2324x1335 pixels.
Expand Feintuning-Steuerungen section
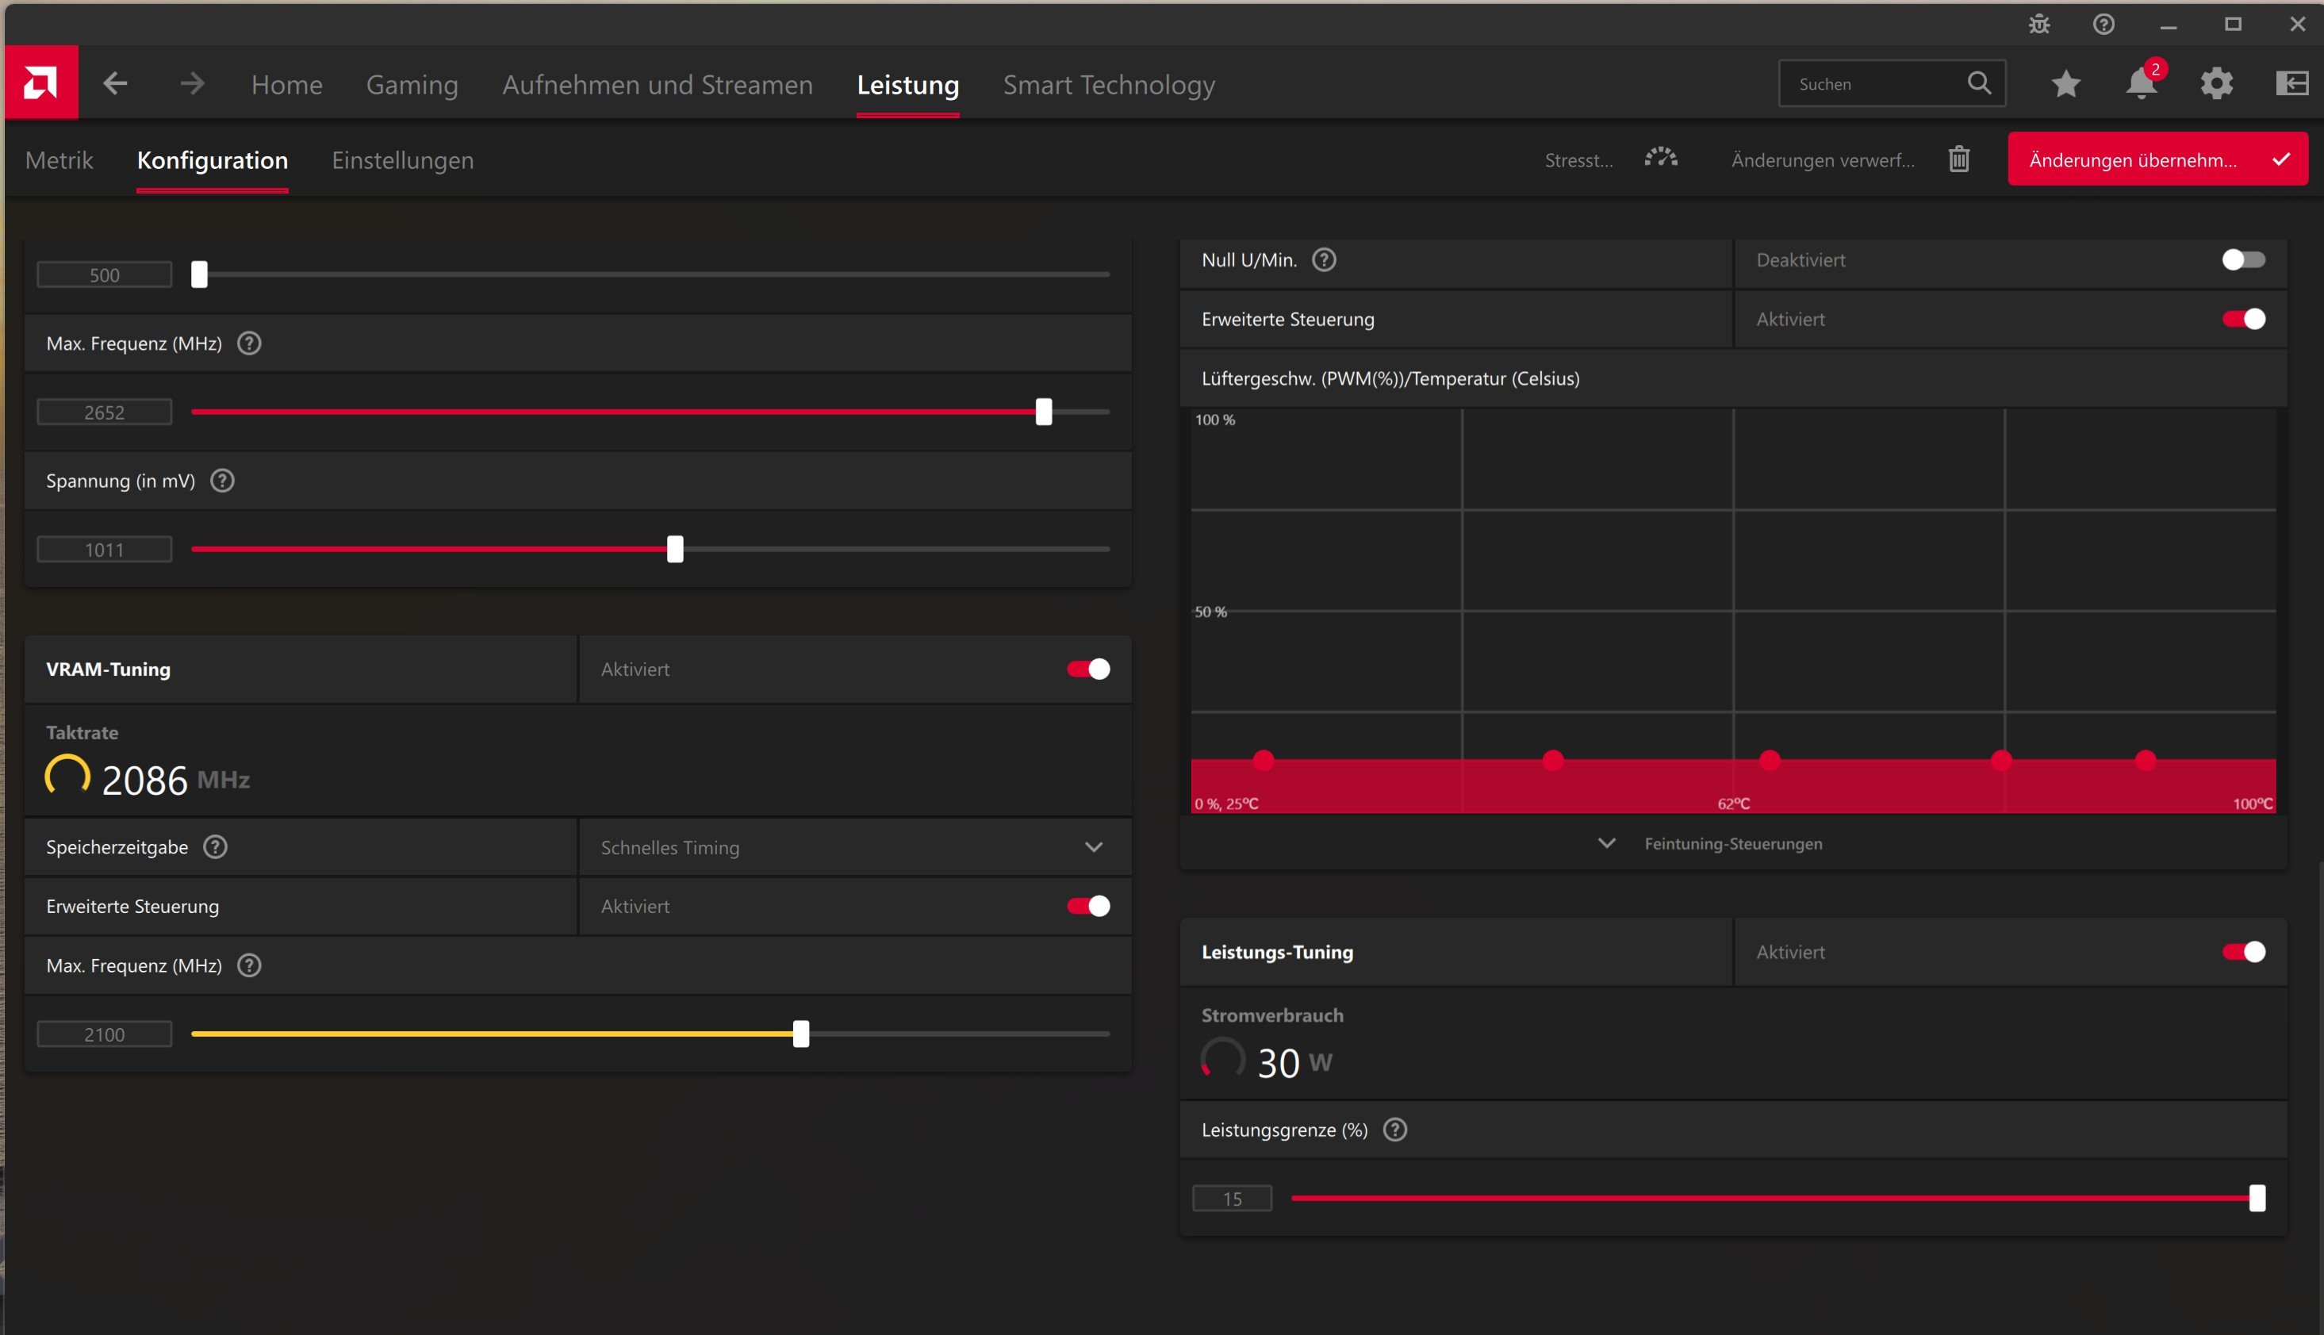pyautogui.click(x=1731, y=843)
